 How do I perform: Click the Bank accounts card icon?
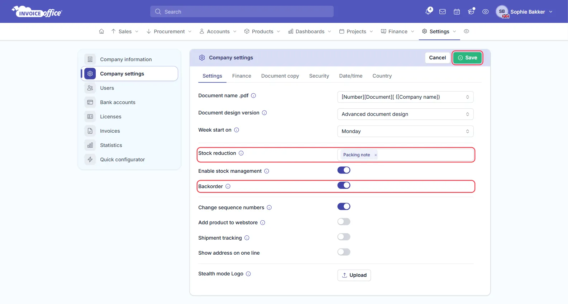pyautogui.click(x=90, y=102)
